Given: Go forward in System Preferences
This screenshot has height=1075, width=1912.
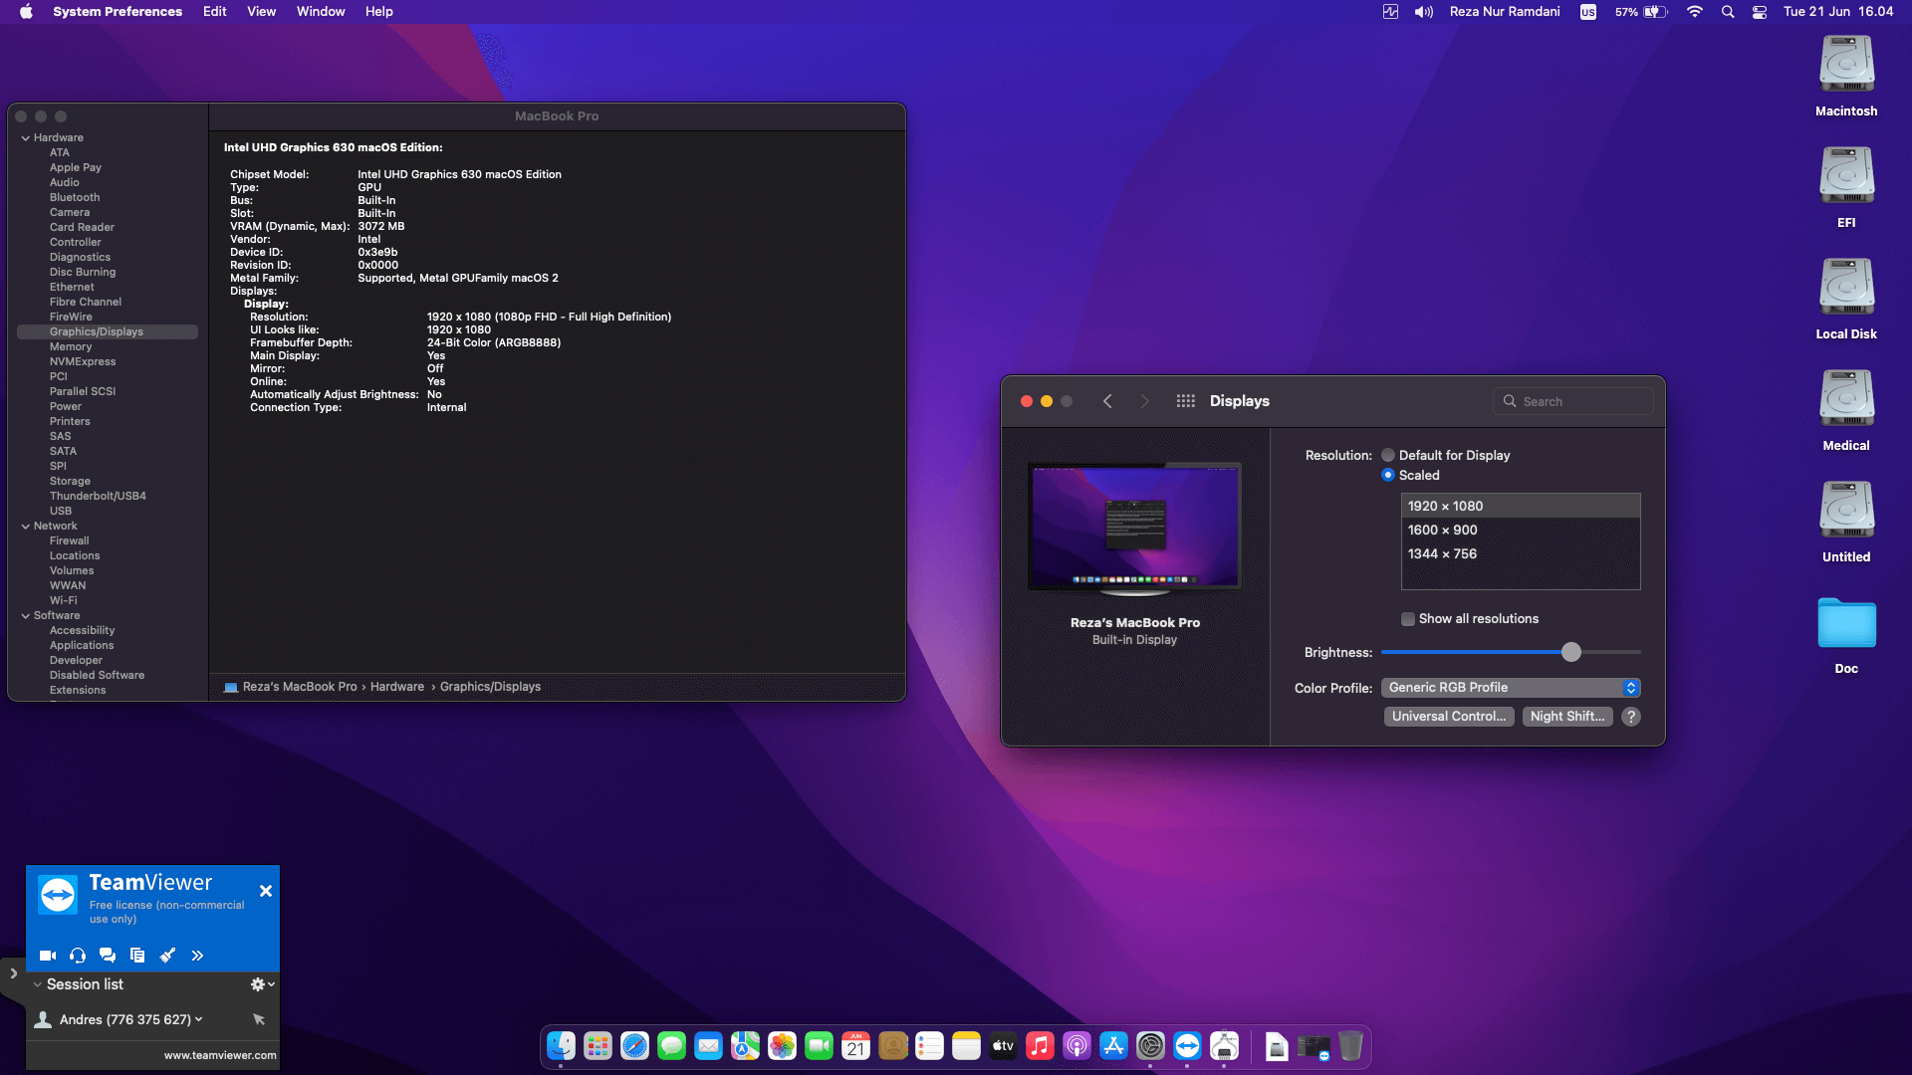Looking at the screenshot, I should click(1144, 401).
